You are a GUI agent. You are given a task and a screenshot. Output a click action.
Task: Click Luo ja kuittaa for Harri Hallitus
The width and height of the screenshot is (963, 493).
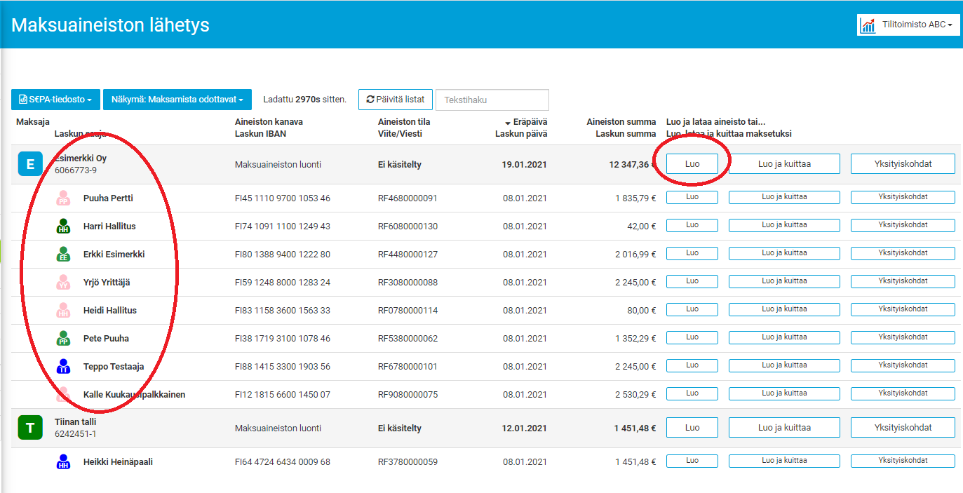coord(784,226)
